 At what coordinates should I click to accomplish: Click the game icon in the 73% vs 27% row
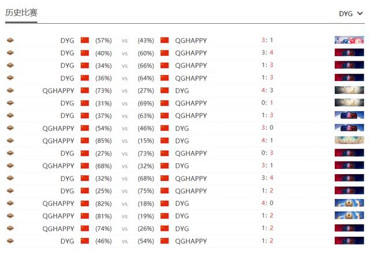coord(10,91)
